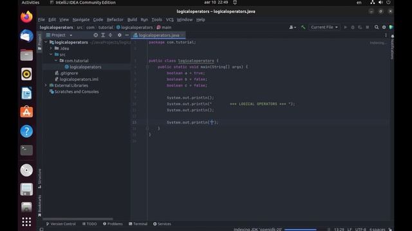Open the Services tool window
Screen dimensions: 412x231
point(162,224)
